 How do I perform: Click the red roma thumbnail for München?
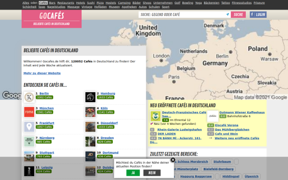[x=29, y=112]
